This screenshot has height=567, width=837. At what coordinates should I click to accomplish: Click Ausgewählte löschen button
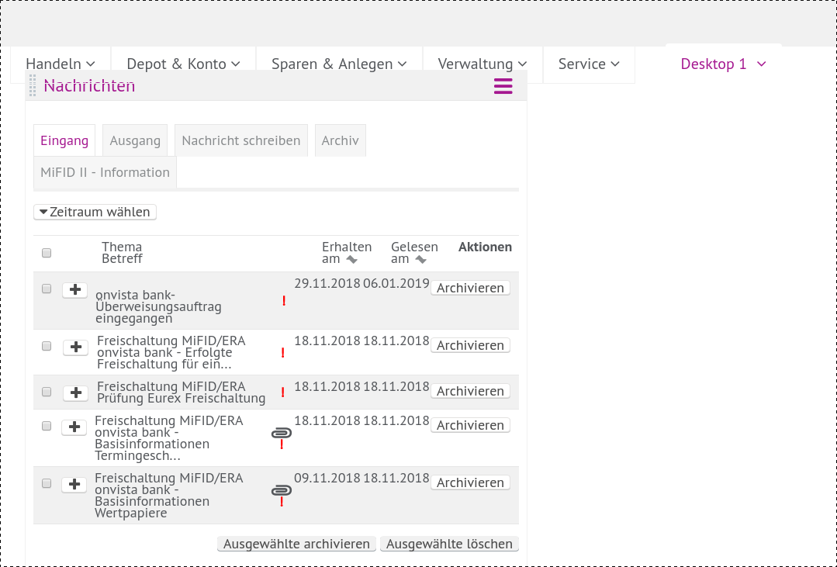coord(449,544)
